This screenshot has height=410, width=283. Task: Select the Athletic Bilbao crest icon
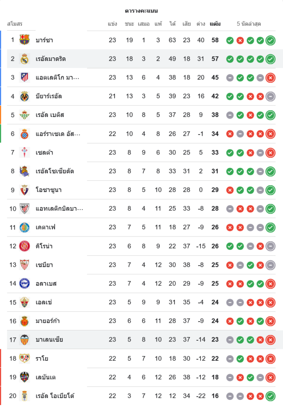click(25, 209)
